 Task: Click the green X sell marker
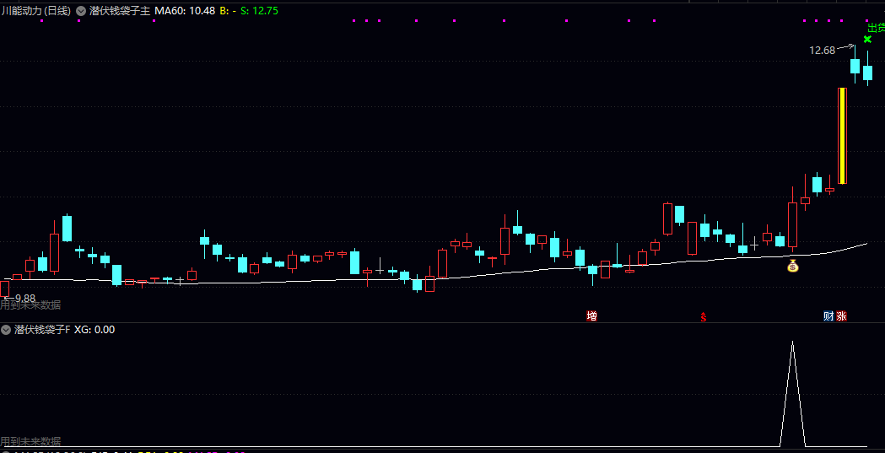tap(867, 40)
